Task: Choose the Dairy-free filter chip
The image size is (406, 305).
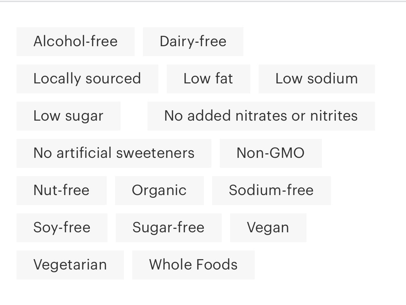Action: [193, 42]
